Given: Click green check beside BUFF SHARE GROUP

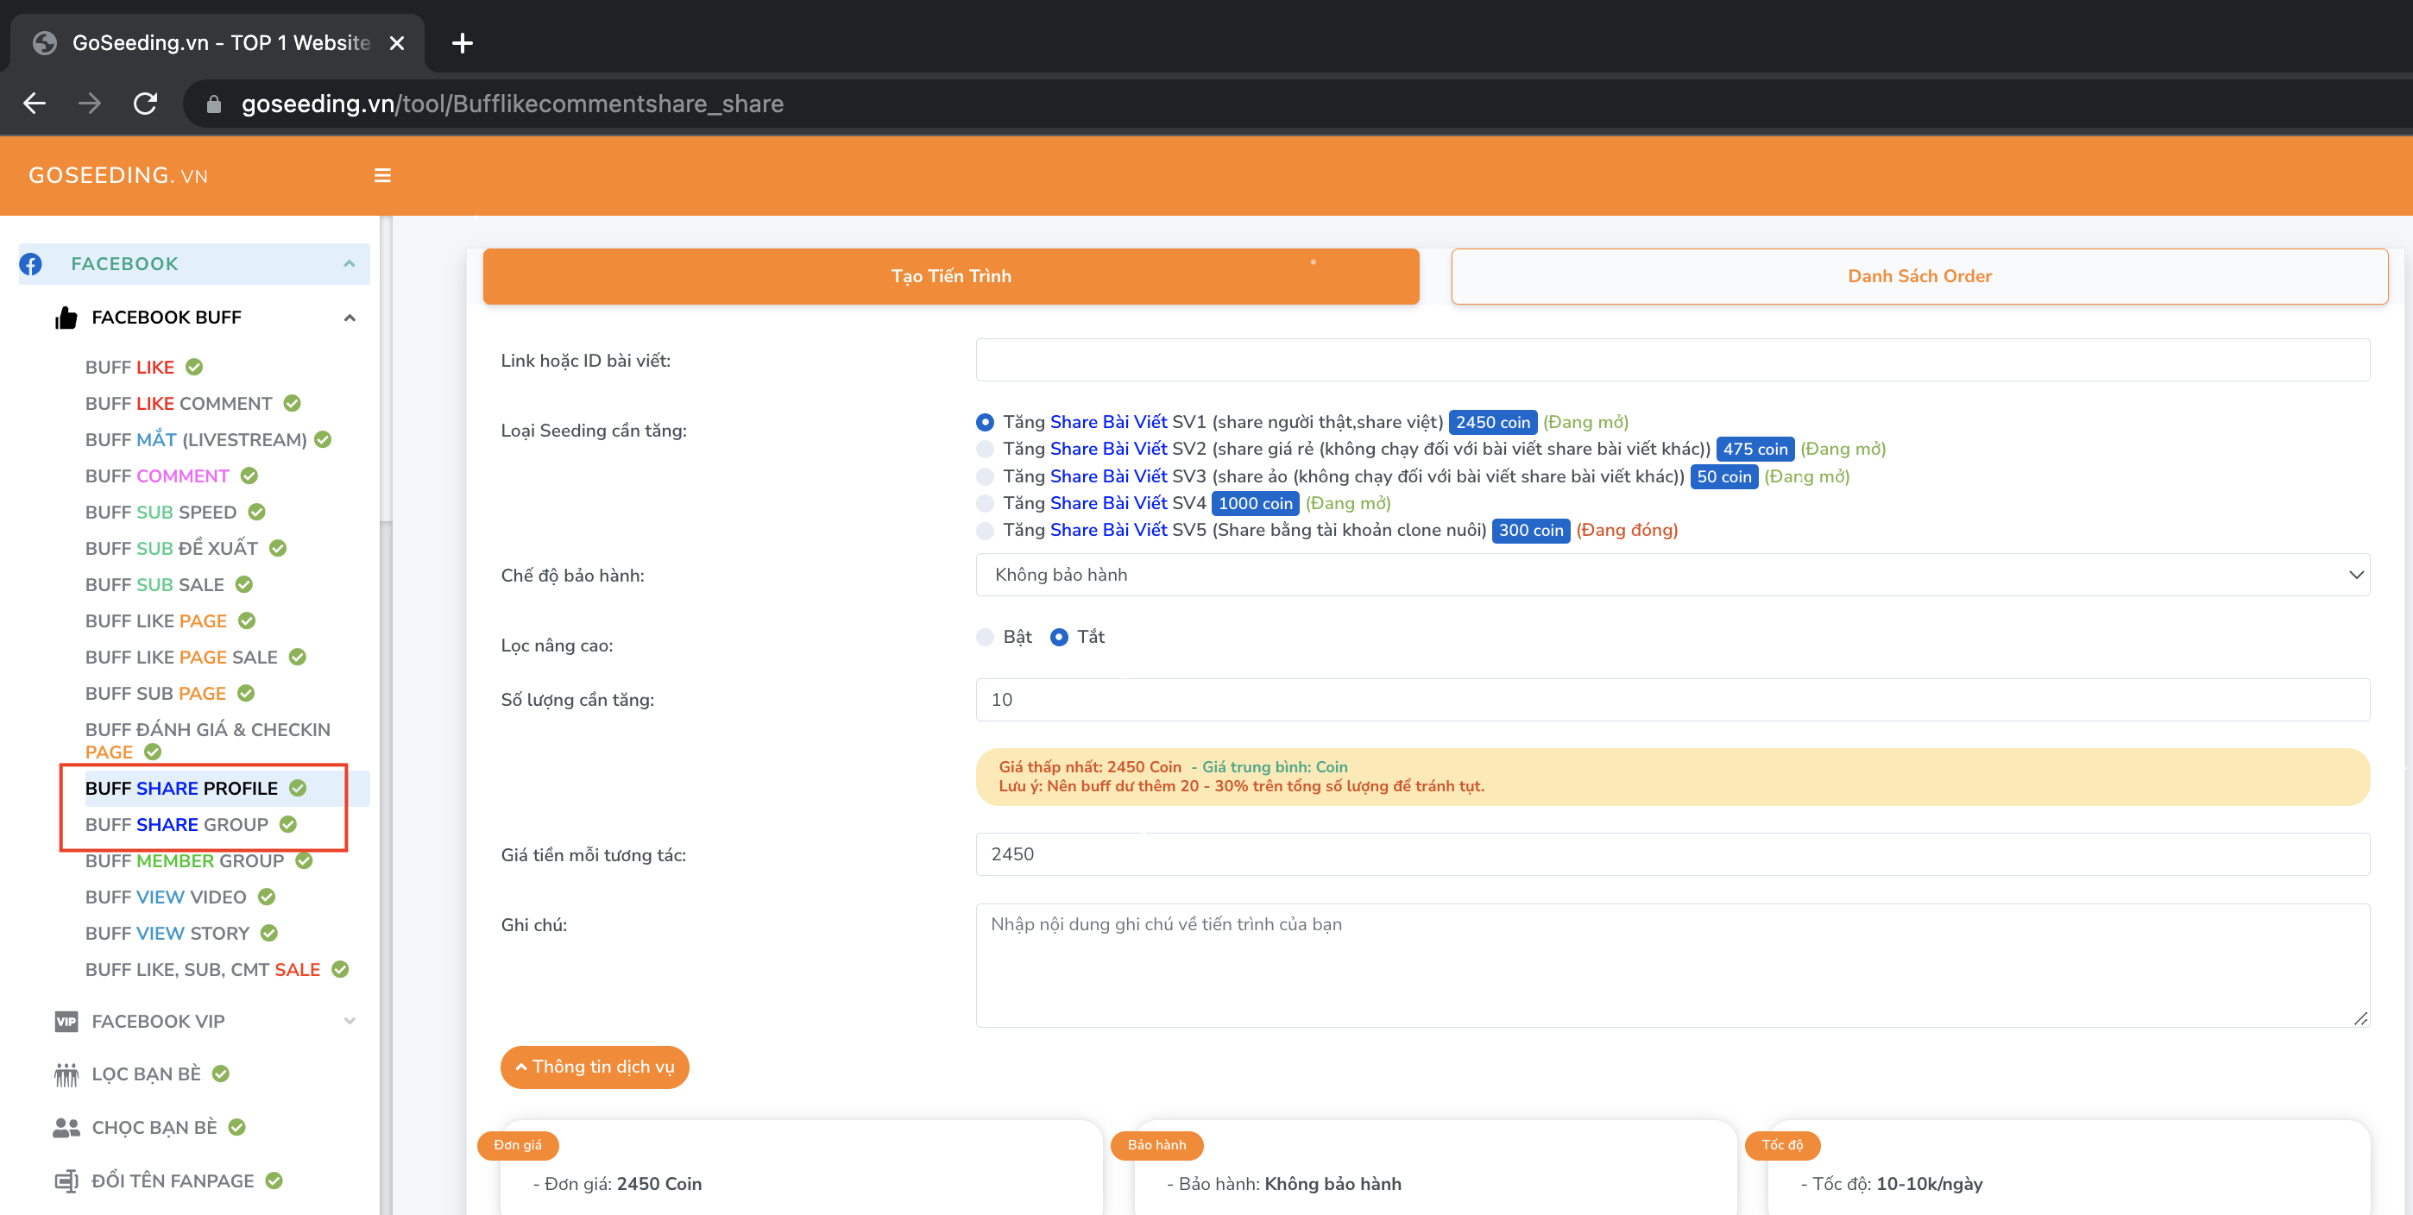Looking at the screenshot, I should pos(287,824).
